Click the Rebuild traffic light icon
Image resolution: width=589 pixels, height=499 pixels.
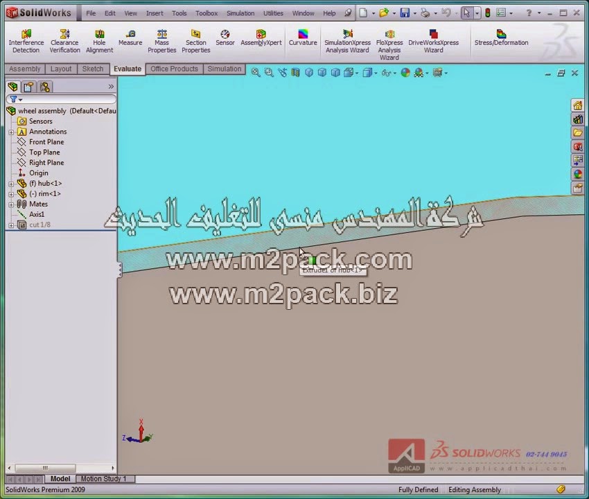488,13
